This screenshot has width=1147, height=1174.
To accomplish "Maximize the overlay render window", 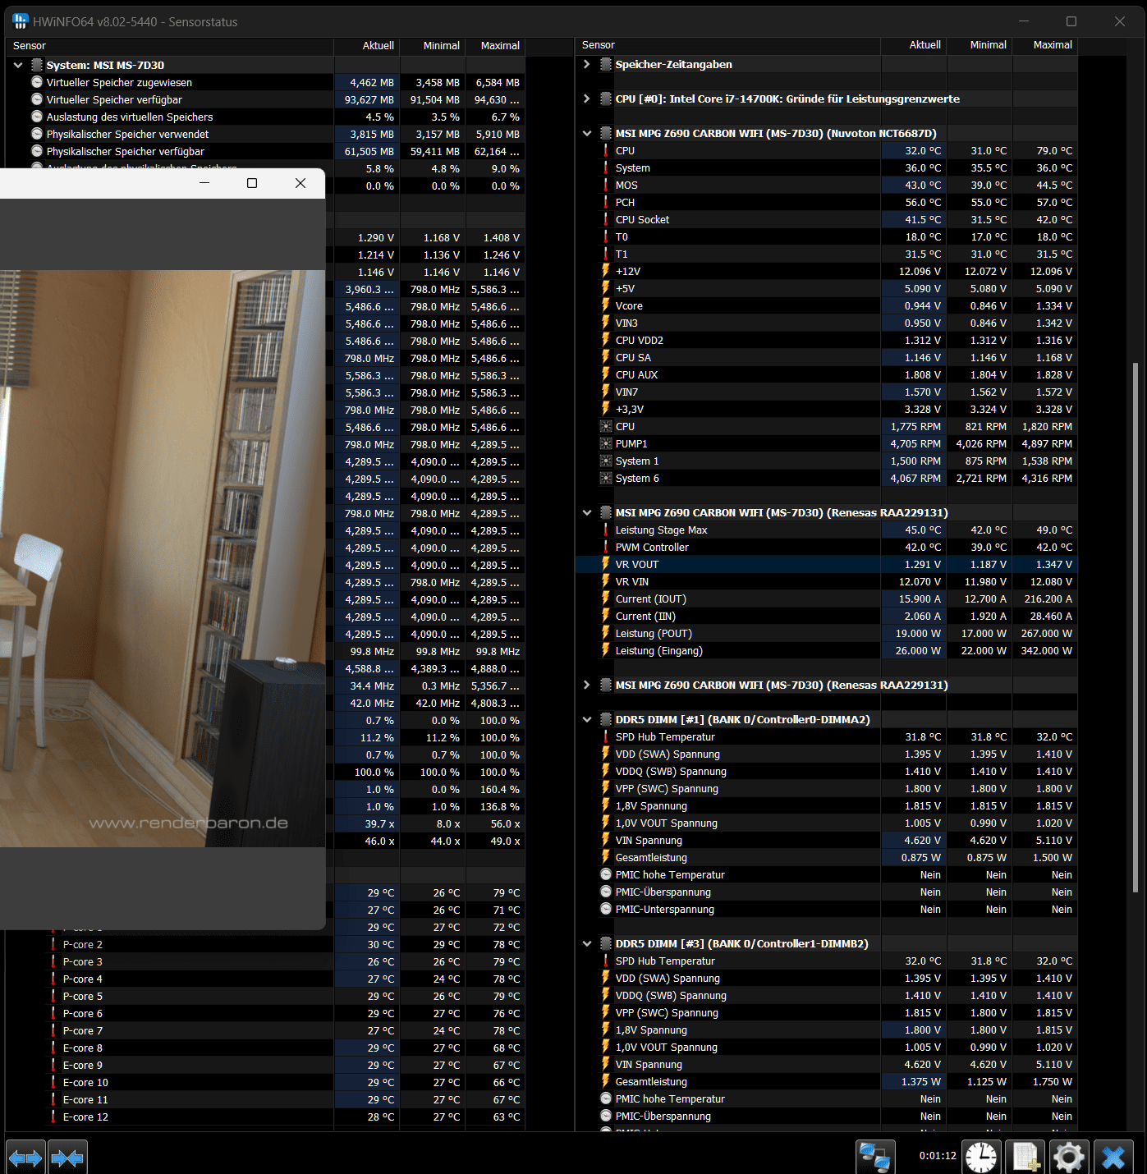I will [x=252, y=183].
